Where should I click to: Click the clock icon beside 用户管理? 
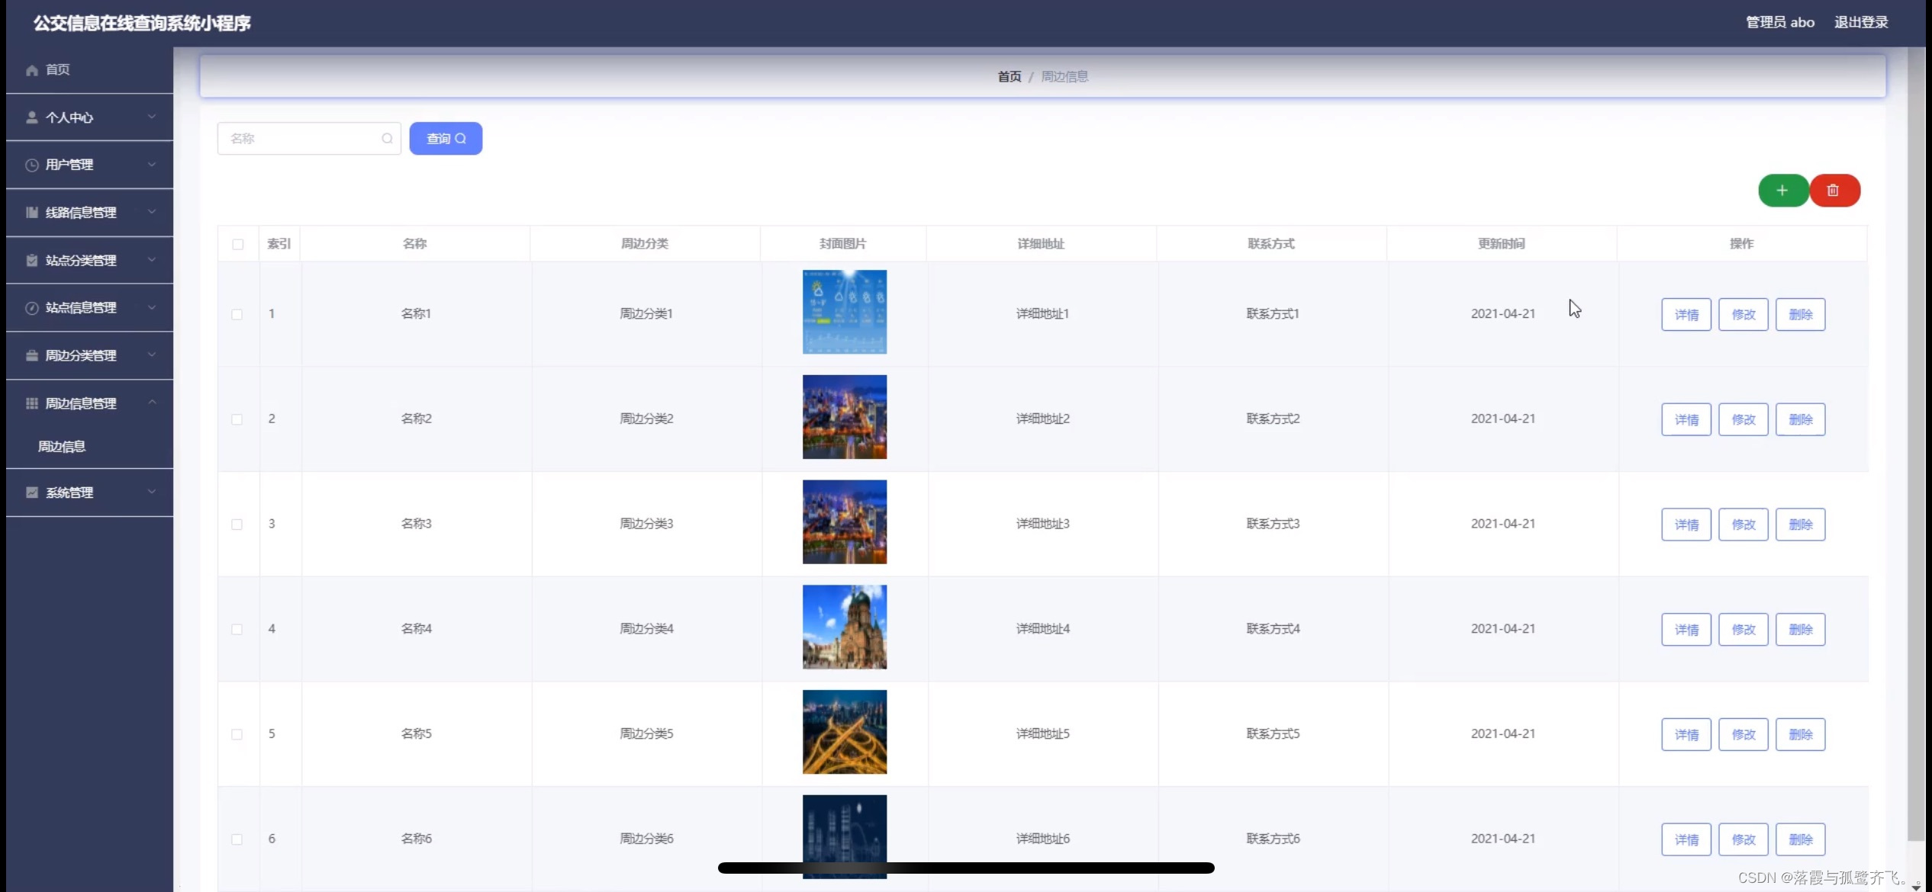pos(32,165)
